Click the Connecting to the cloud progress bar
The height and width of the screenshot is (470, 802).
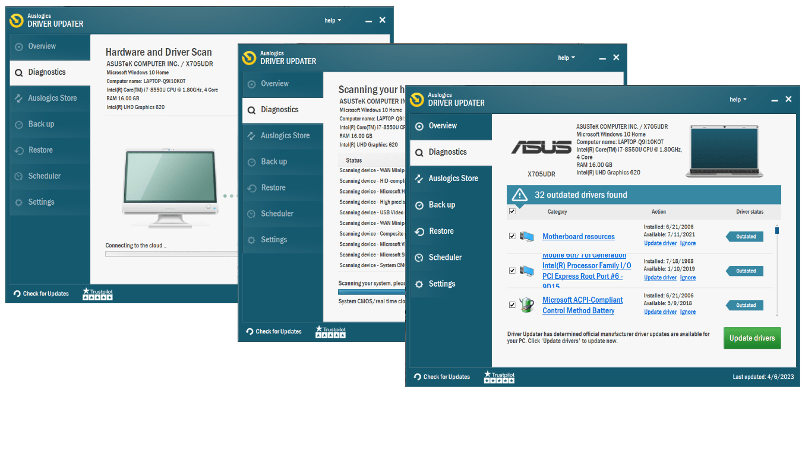point(171,254)
